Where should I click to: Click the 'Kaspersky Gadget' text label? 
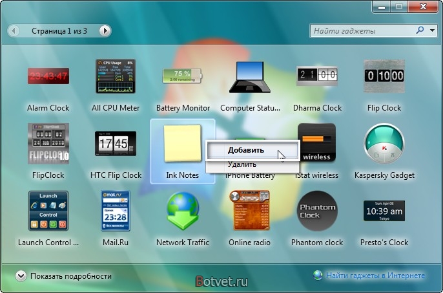pos(384,175)
